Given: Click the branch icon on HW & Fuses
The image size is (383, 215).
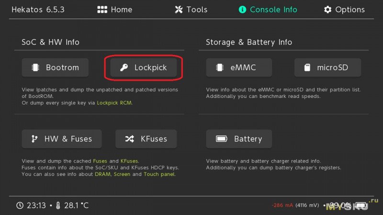Looking at the screenshot, I should pyautogui.click(x=34, y=139).
